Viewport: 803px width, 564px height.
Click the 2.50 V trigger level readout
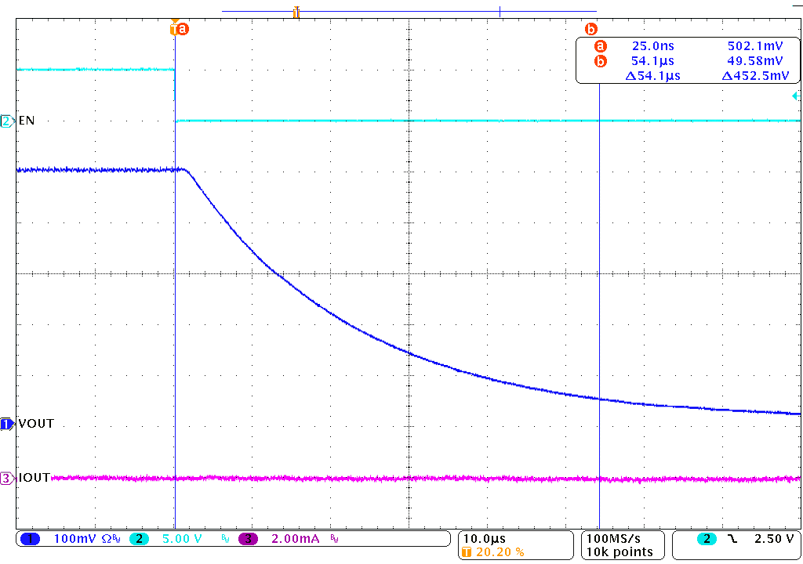(774, 539)
